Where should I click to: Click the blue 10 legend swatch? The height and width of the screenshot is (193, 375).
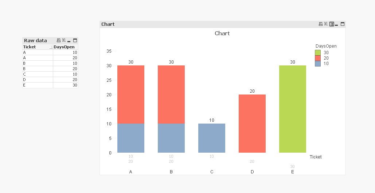pyautogui.click(x=318, y=63)
